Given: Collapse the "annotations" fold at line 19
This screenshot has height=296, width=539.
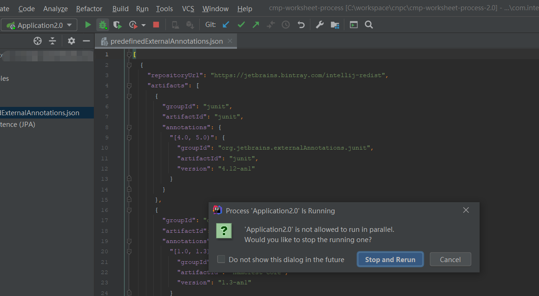Looking at the screenshot, I should [x=129, y=241].
